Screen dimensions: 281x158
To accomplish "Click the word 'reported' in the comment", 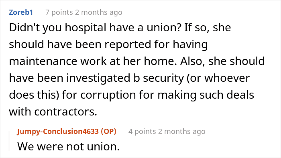I will coord(128,45).
